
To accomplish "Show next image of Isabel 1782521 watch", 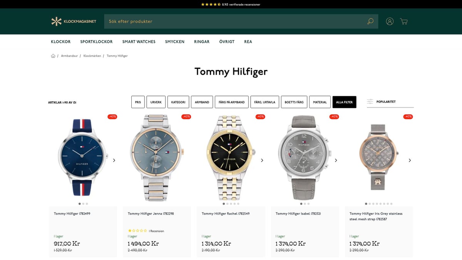I will (x=336, y=160).
